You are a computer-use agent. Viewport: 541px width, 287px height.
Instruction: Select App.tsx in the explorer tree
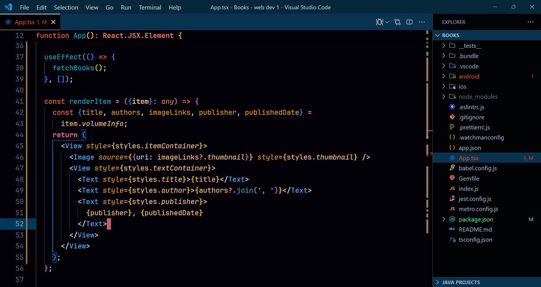(487, 158)
